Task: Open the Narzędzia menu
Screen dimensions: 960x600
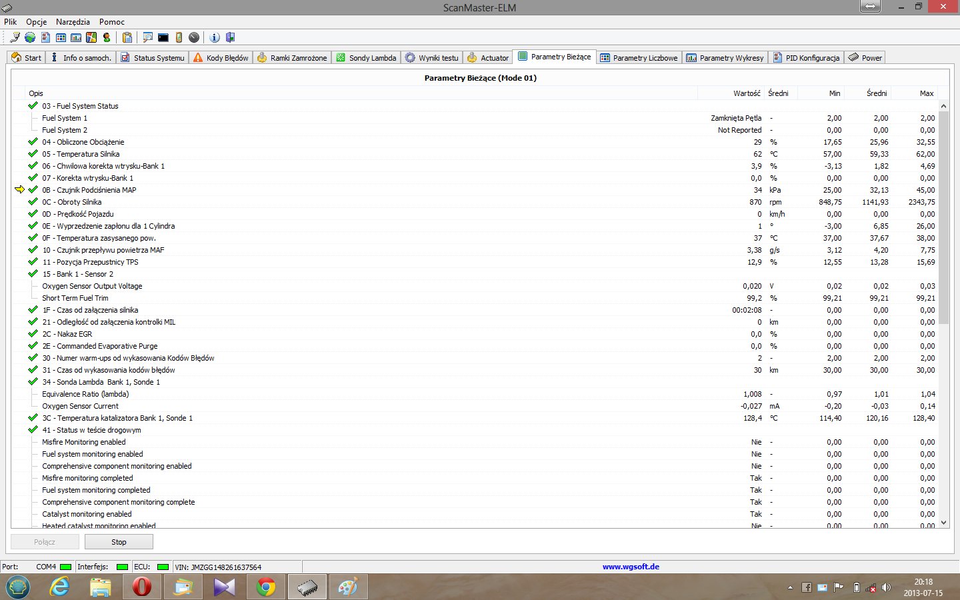Action: coord(73,21)
